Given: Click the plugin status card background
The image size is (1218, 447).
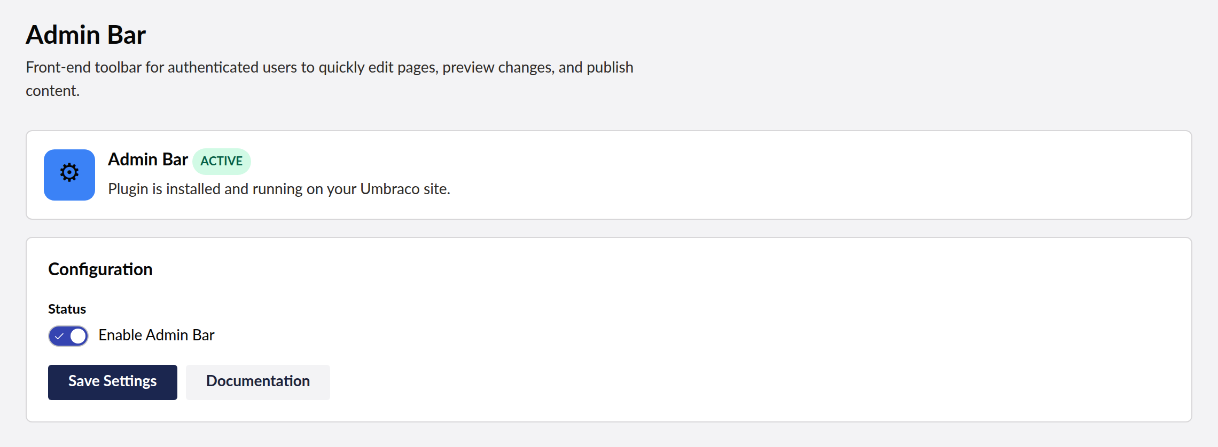Looking at the screenshot, I should pos(801,175).
